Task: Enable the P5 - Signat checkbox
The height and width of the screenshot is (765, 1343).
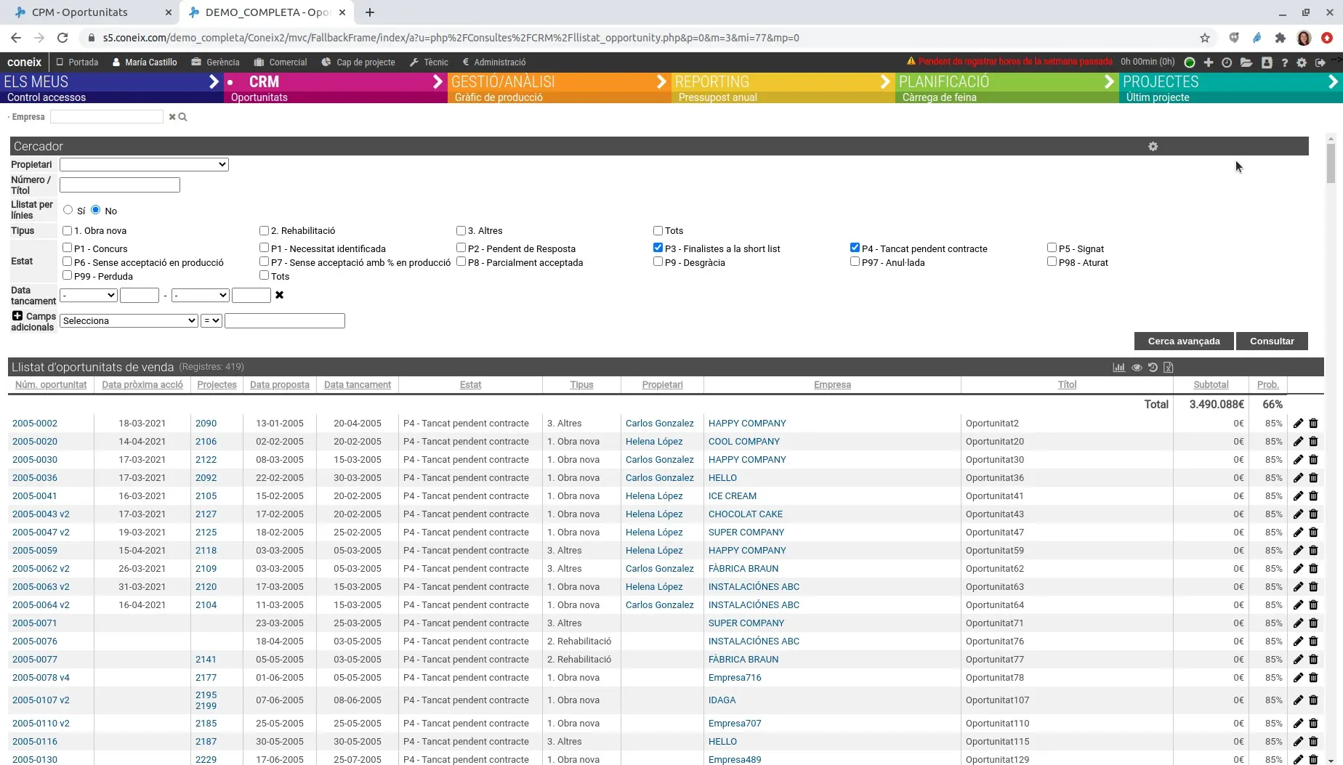Action: [x=1052, y=248]
